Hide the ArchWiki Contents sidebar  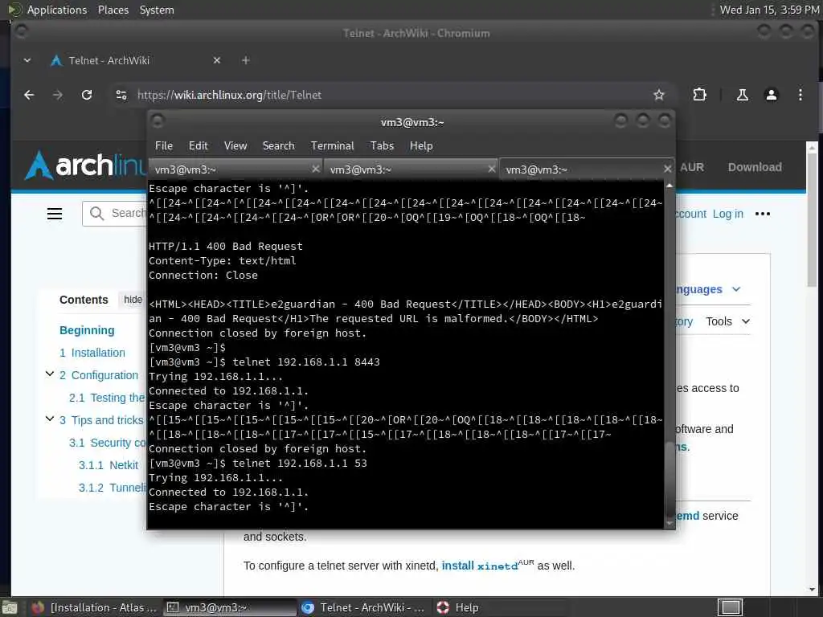[133, 299]
